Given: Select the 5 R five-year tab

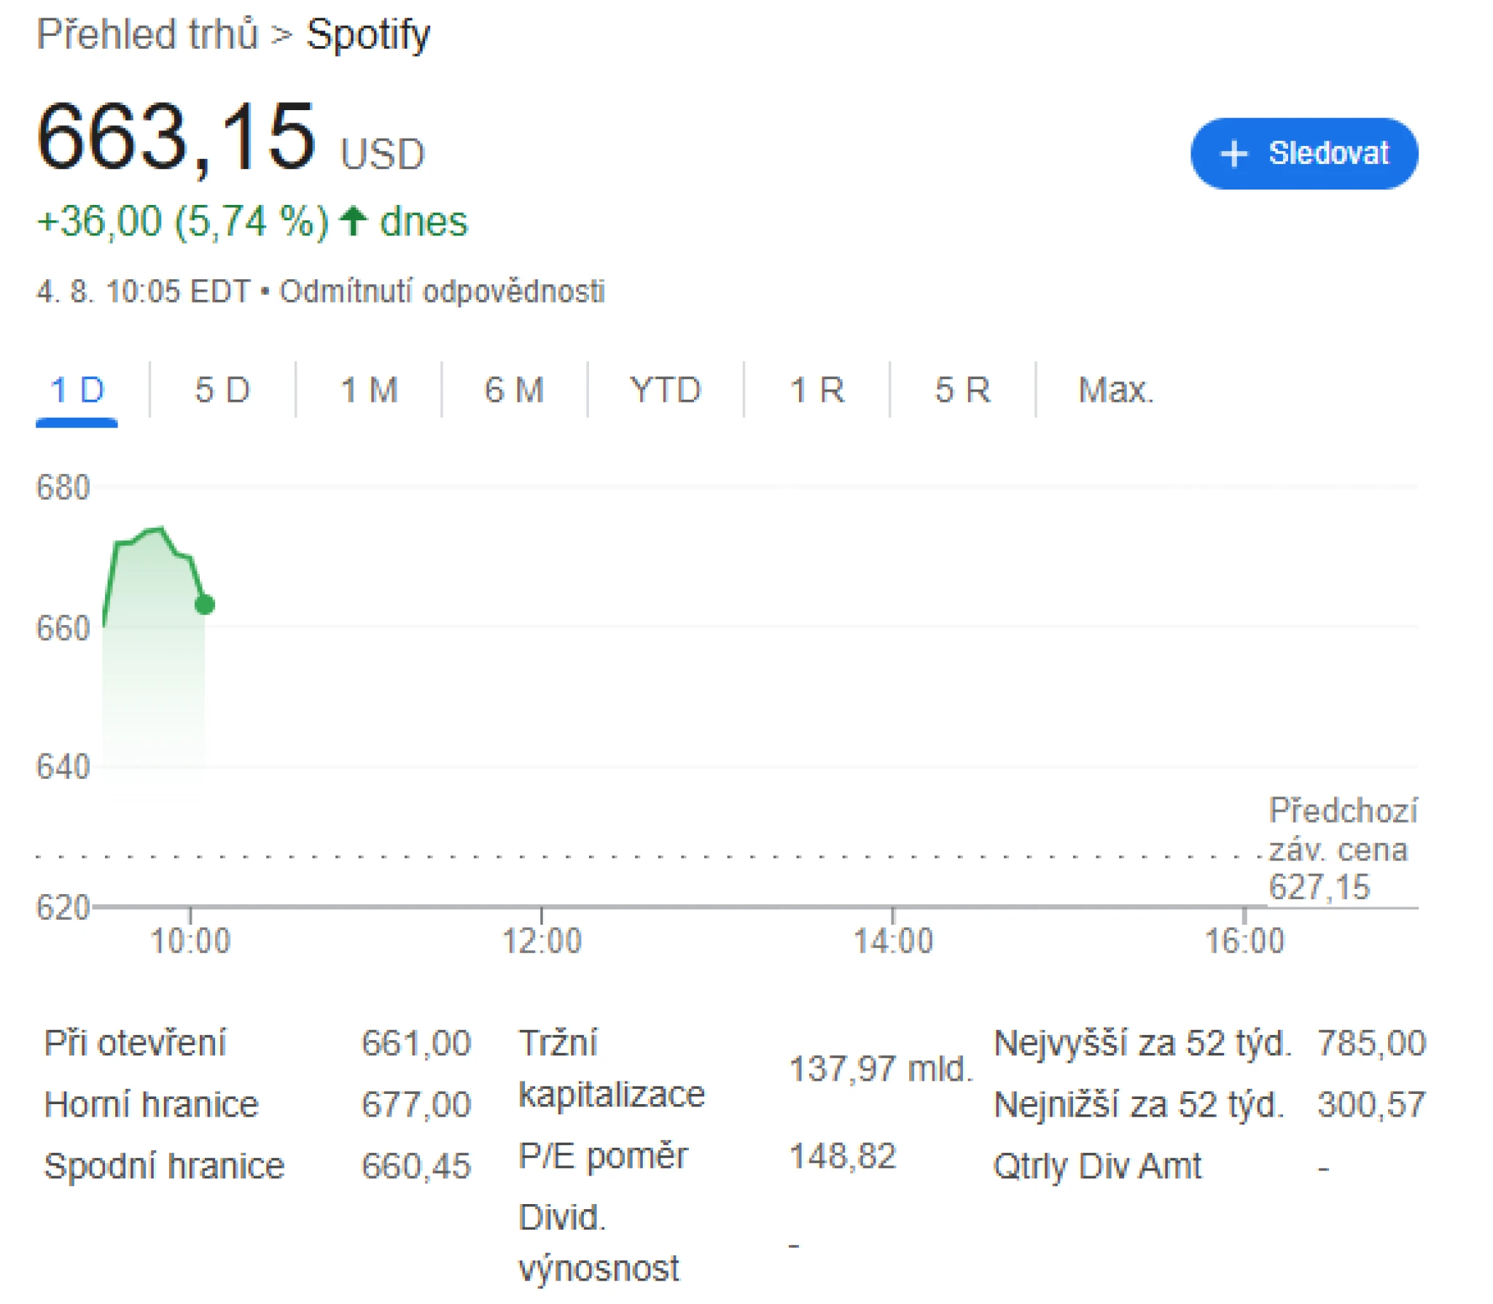Looking at the screenshot, I should pyautogui.click(x=962, y=389).
